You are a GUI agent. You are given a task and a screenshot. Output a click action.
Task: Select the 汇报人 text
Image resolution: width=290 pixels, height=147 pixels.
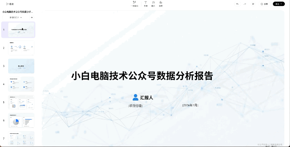pos(146,98)
